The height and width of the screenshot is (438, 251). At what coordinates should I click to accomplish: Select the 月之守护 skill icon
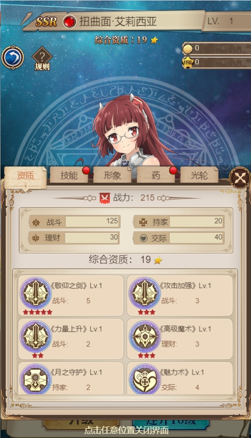35,379
